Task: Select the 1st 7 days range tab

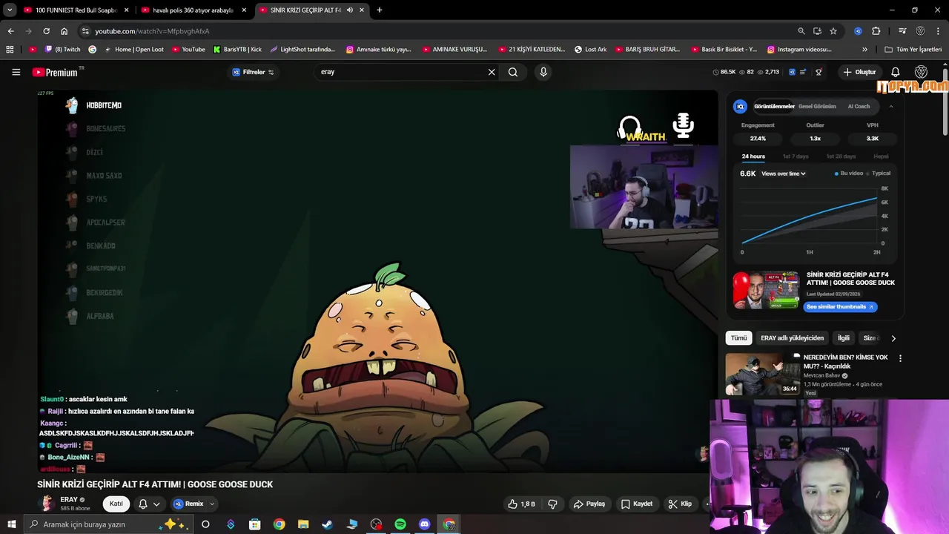Action: [796, 156]
